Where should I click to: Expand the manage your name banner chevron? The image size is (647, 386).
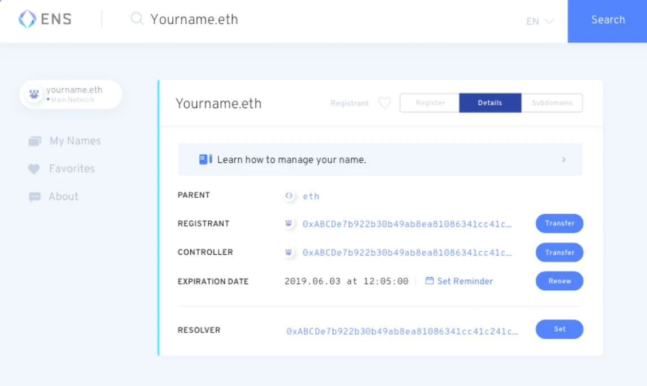563,159
